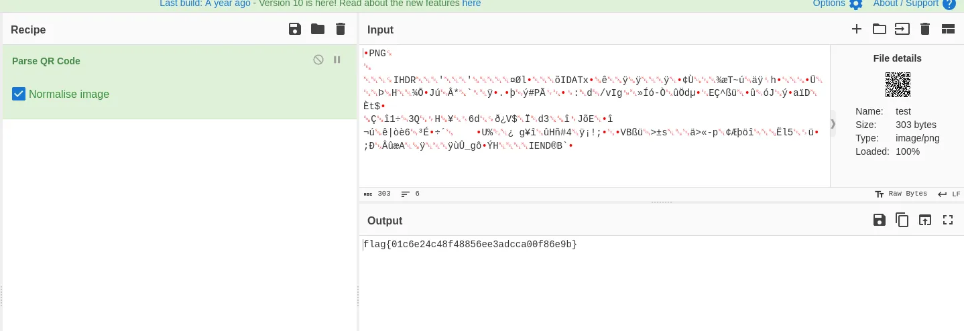The width and height of the screenshot is (964, 331).
Task: Add a new input tab
Action: 857,29
